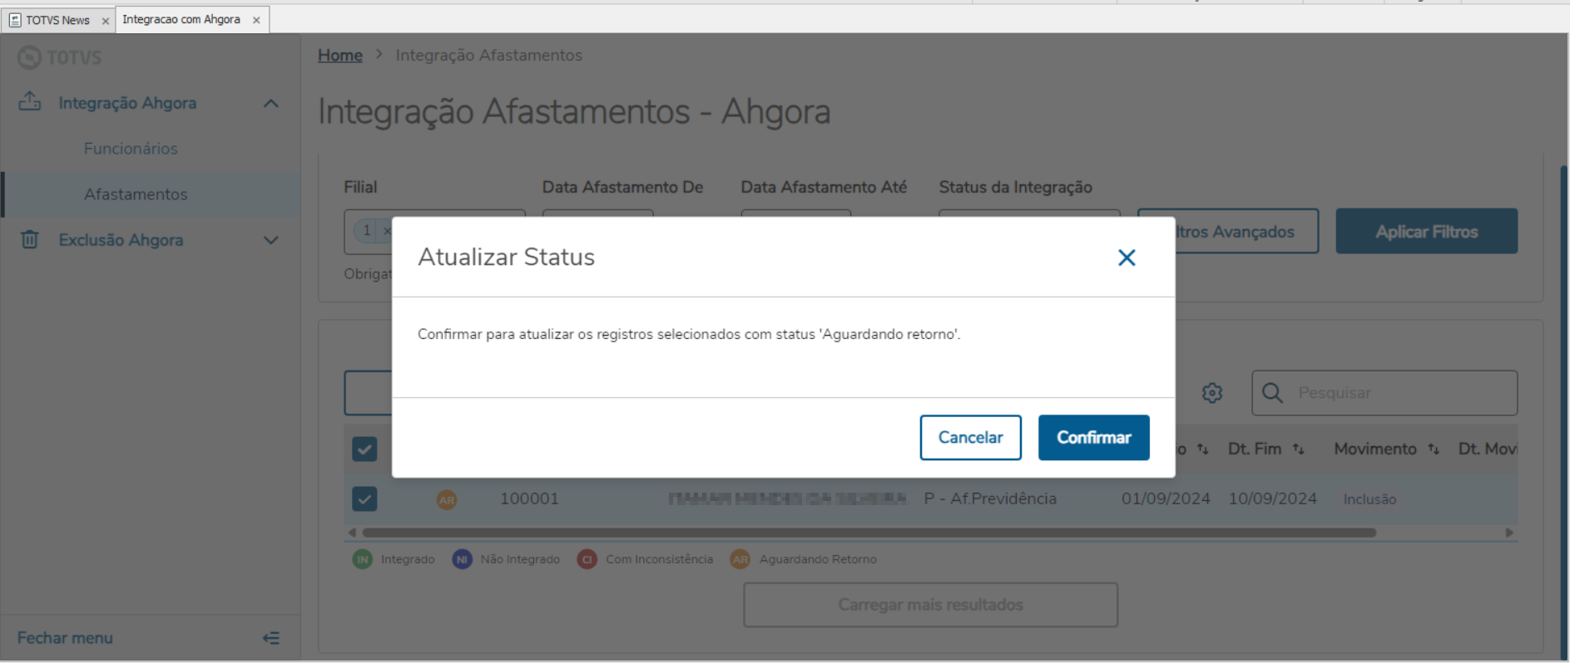1570x663 pixels.
Task: Click the Integração Ahgora upload icon
Action: point(30,102)
